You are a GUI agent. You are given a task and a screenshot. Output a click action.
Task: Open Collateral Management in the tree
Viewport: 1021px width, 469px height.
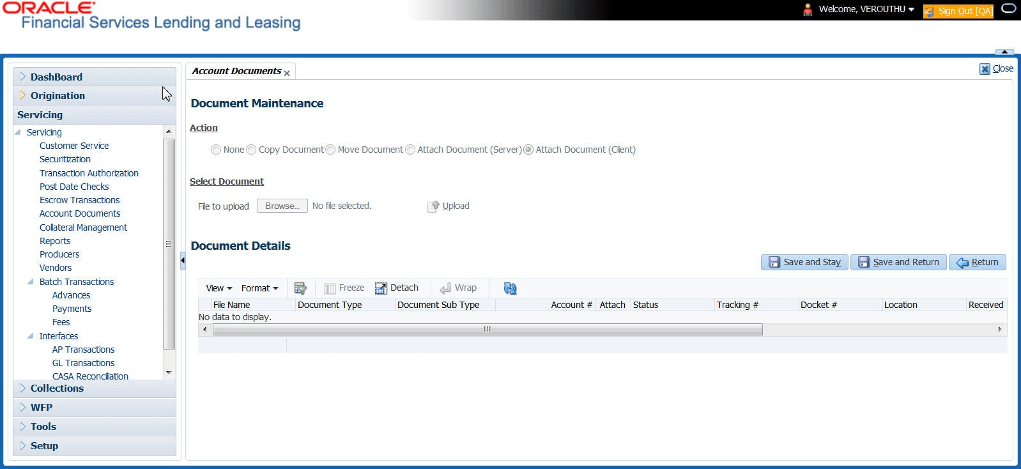click(83, 227)
